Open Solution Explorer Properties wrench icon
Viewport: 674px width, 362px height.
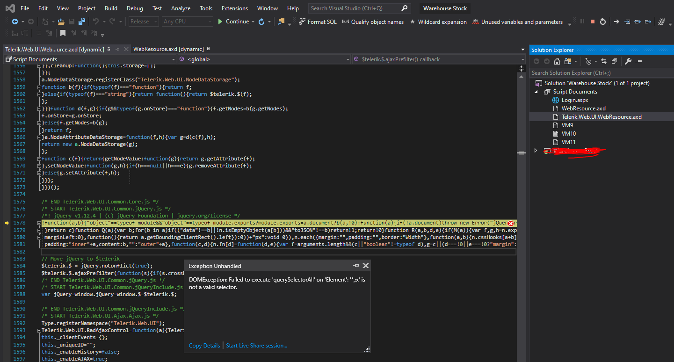tap(628, 61)
